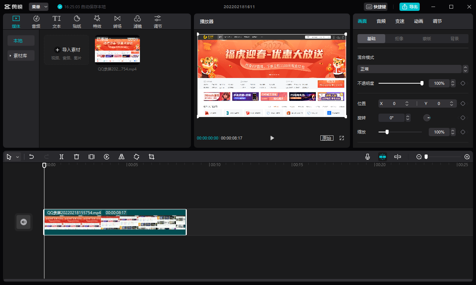
Task: Open the 菜单 dropdown menu
Action: (x=39, y=7)
